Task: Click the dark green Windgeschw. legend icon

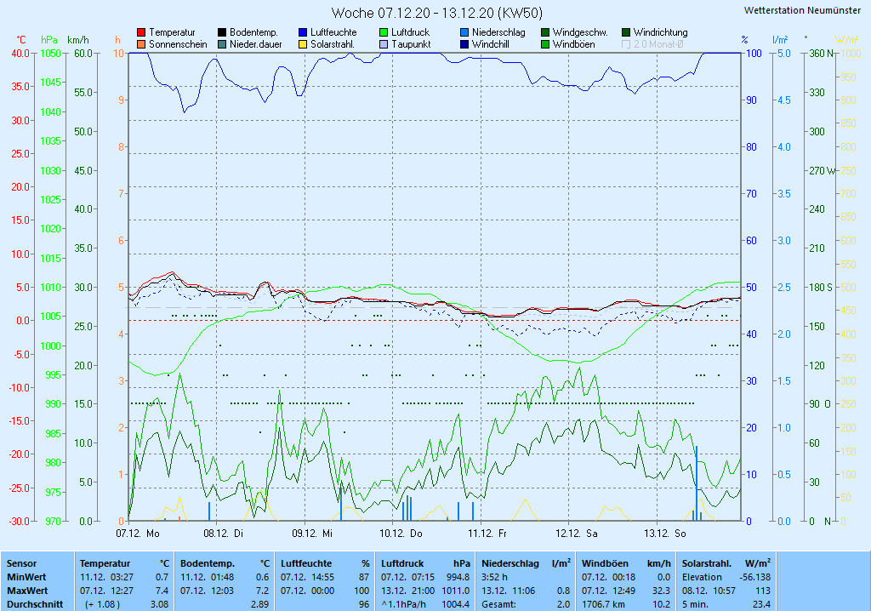Action: pos(546,32)
